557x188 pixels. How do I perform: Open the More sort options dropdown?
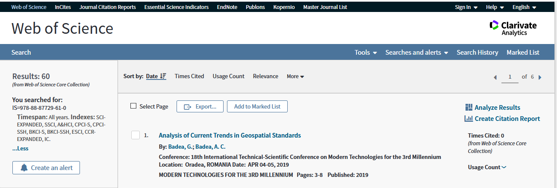point(295,76)
